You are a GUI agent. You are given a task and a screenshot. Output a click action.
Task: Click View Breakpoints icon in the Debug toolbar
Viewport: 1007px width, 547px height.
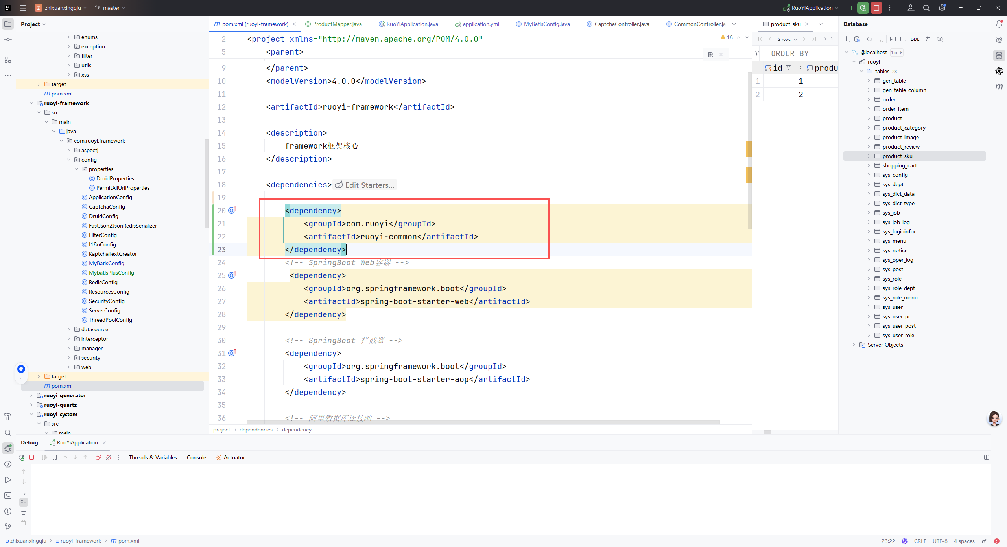pos(98,457)
